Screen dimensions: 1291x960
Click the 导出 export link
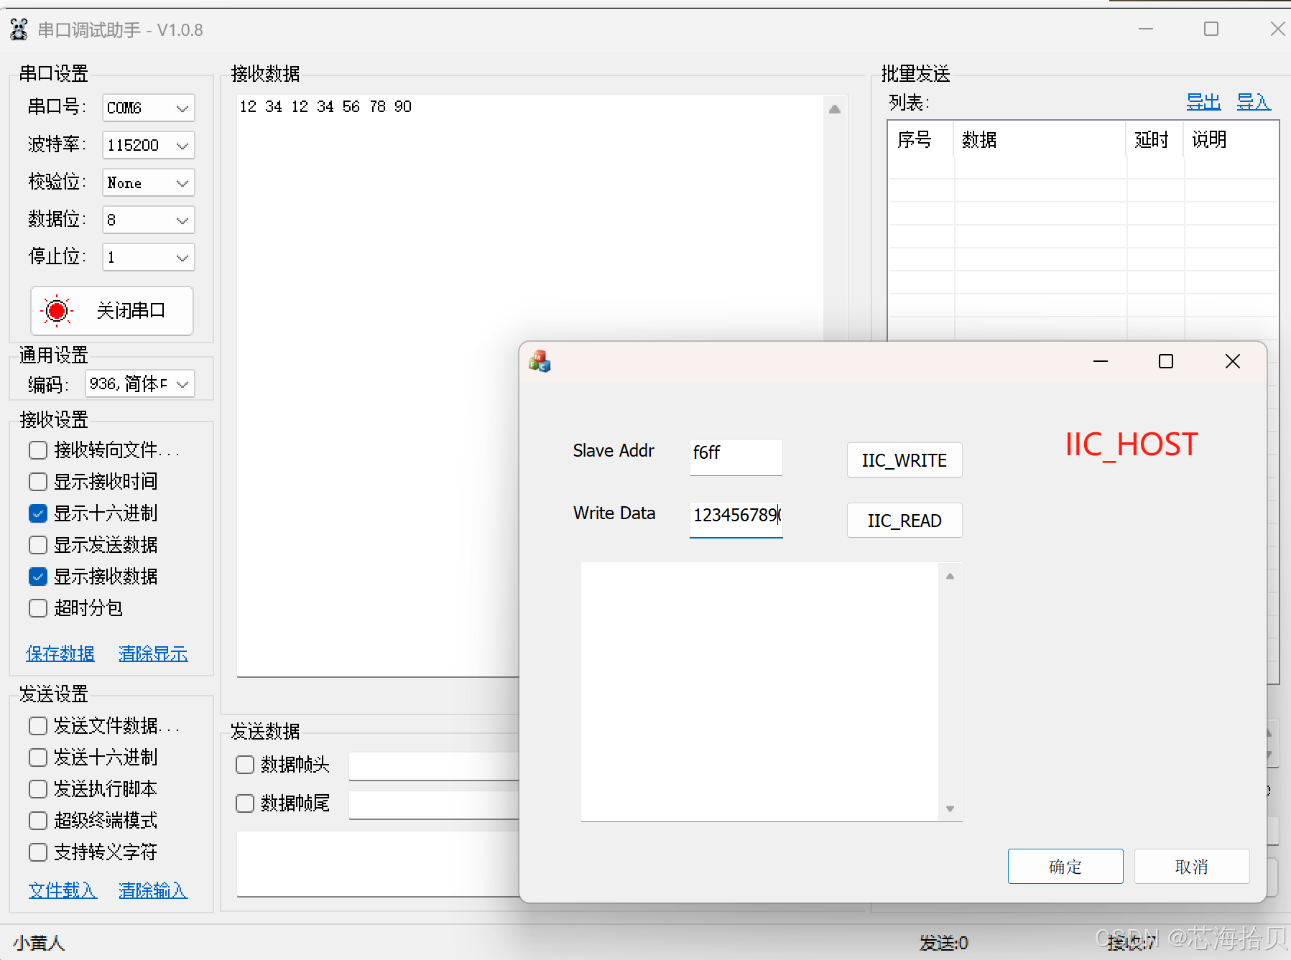pyautogui.click(x=1203, y=103)
